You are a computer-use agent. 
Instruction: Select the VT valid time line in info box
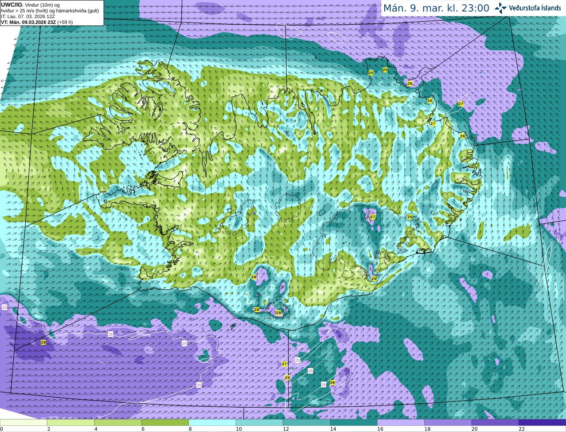[x=37, y=22]
